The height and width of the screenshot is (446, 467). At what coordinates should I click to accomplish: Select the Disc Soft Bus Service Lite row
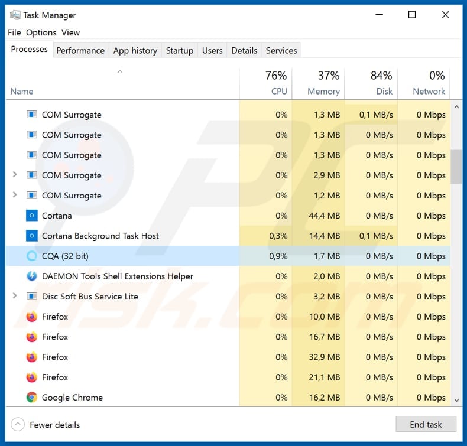point(228,297)
